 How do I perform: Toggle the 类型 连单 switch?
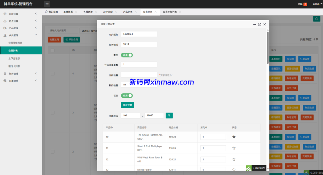tap(127, 55)
